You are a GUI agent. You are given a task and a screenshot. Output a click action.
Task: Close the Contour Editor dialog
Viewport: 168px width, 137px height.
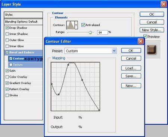[x=141, y=41]
